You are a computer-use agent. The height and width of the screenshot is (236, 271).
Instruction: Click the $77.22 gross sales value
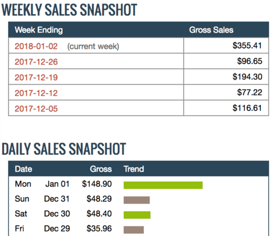click(249, 93)
